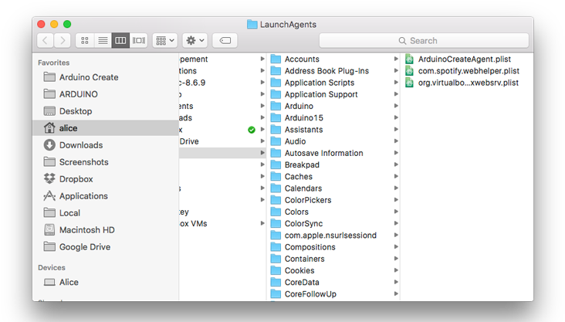Open Desktop in sidebar

[106, 111]
